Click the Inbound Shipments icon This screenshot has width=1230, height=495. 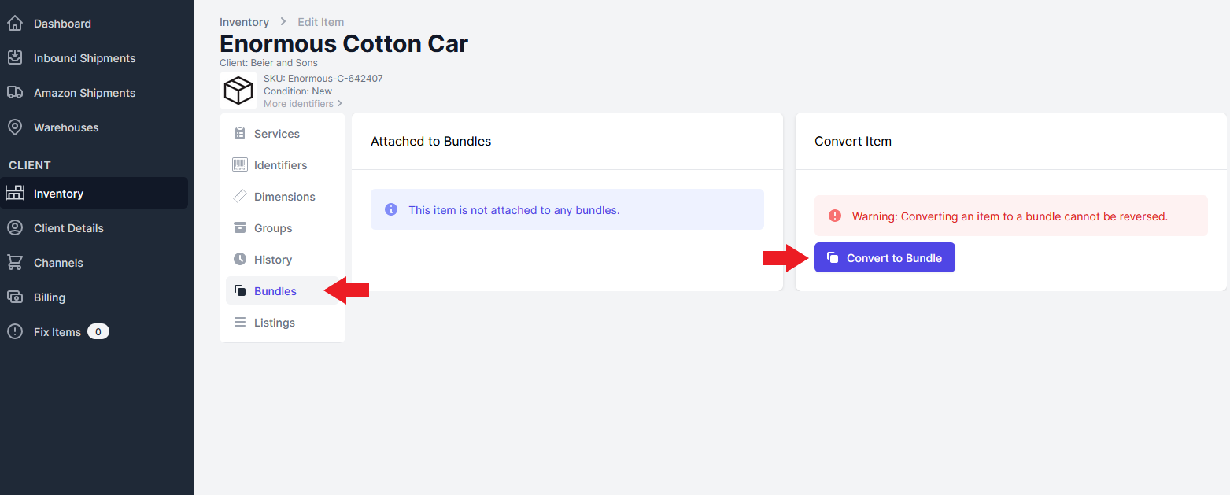click(15, 58)
